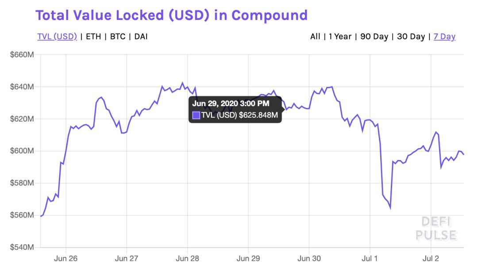Click the Jul 2 x-axis date label

pos(431,258)
